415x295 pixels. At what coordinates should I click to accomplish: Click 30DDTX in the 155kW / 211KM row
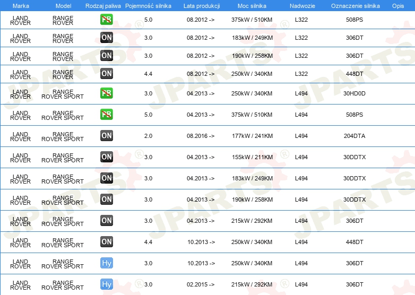point(355,157)
